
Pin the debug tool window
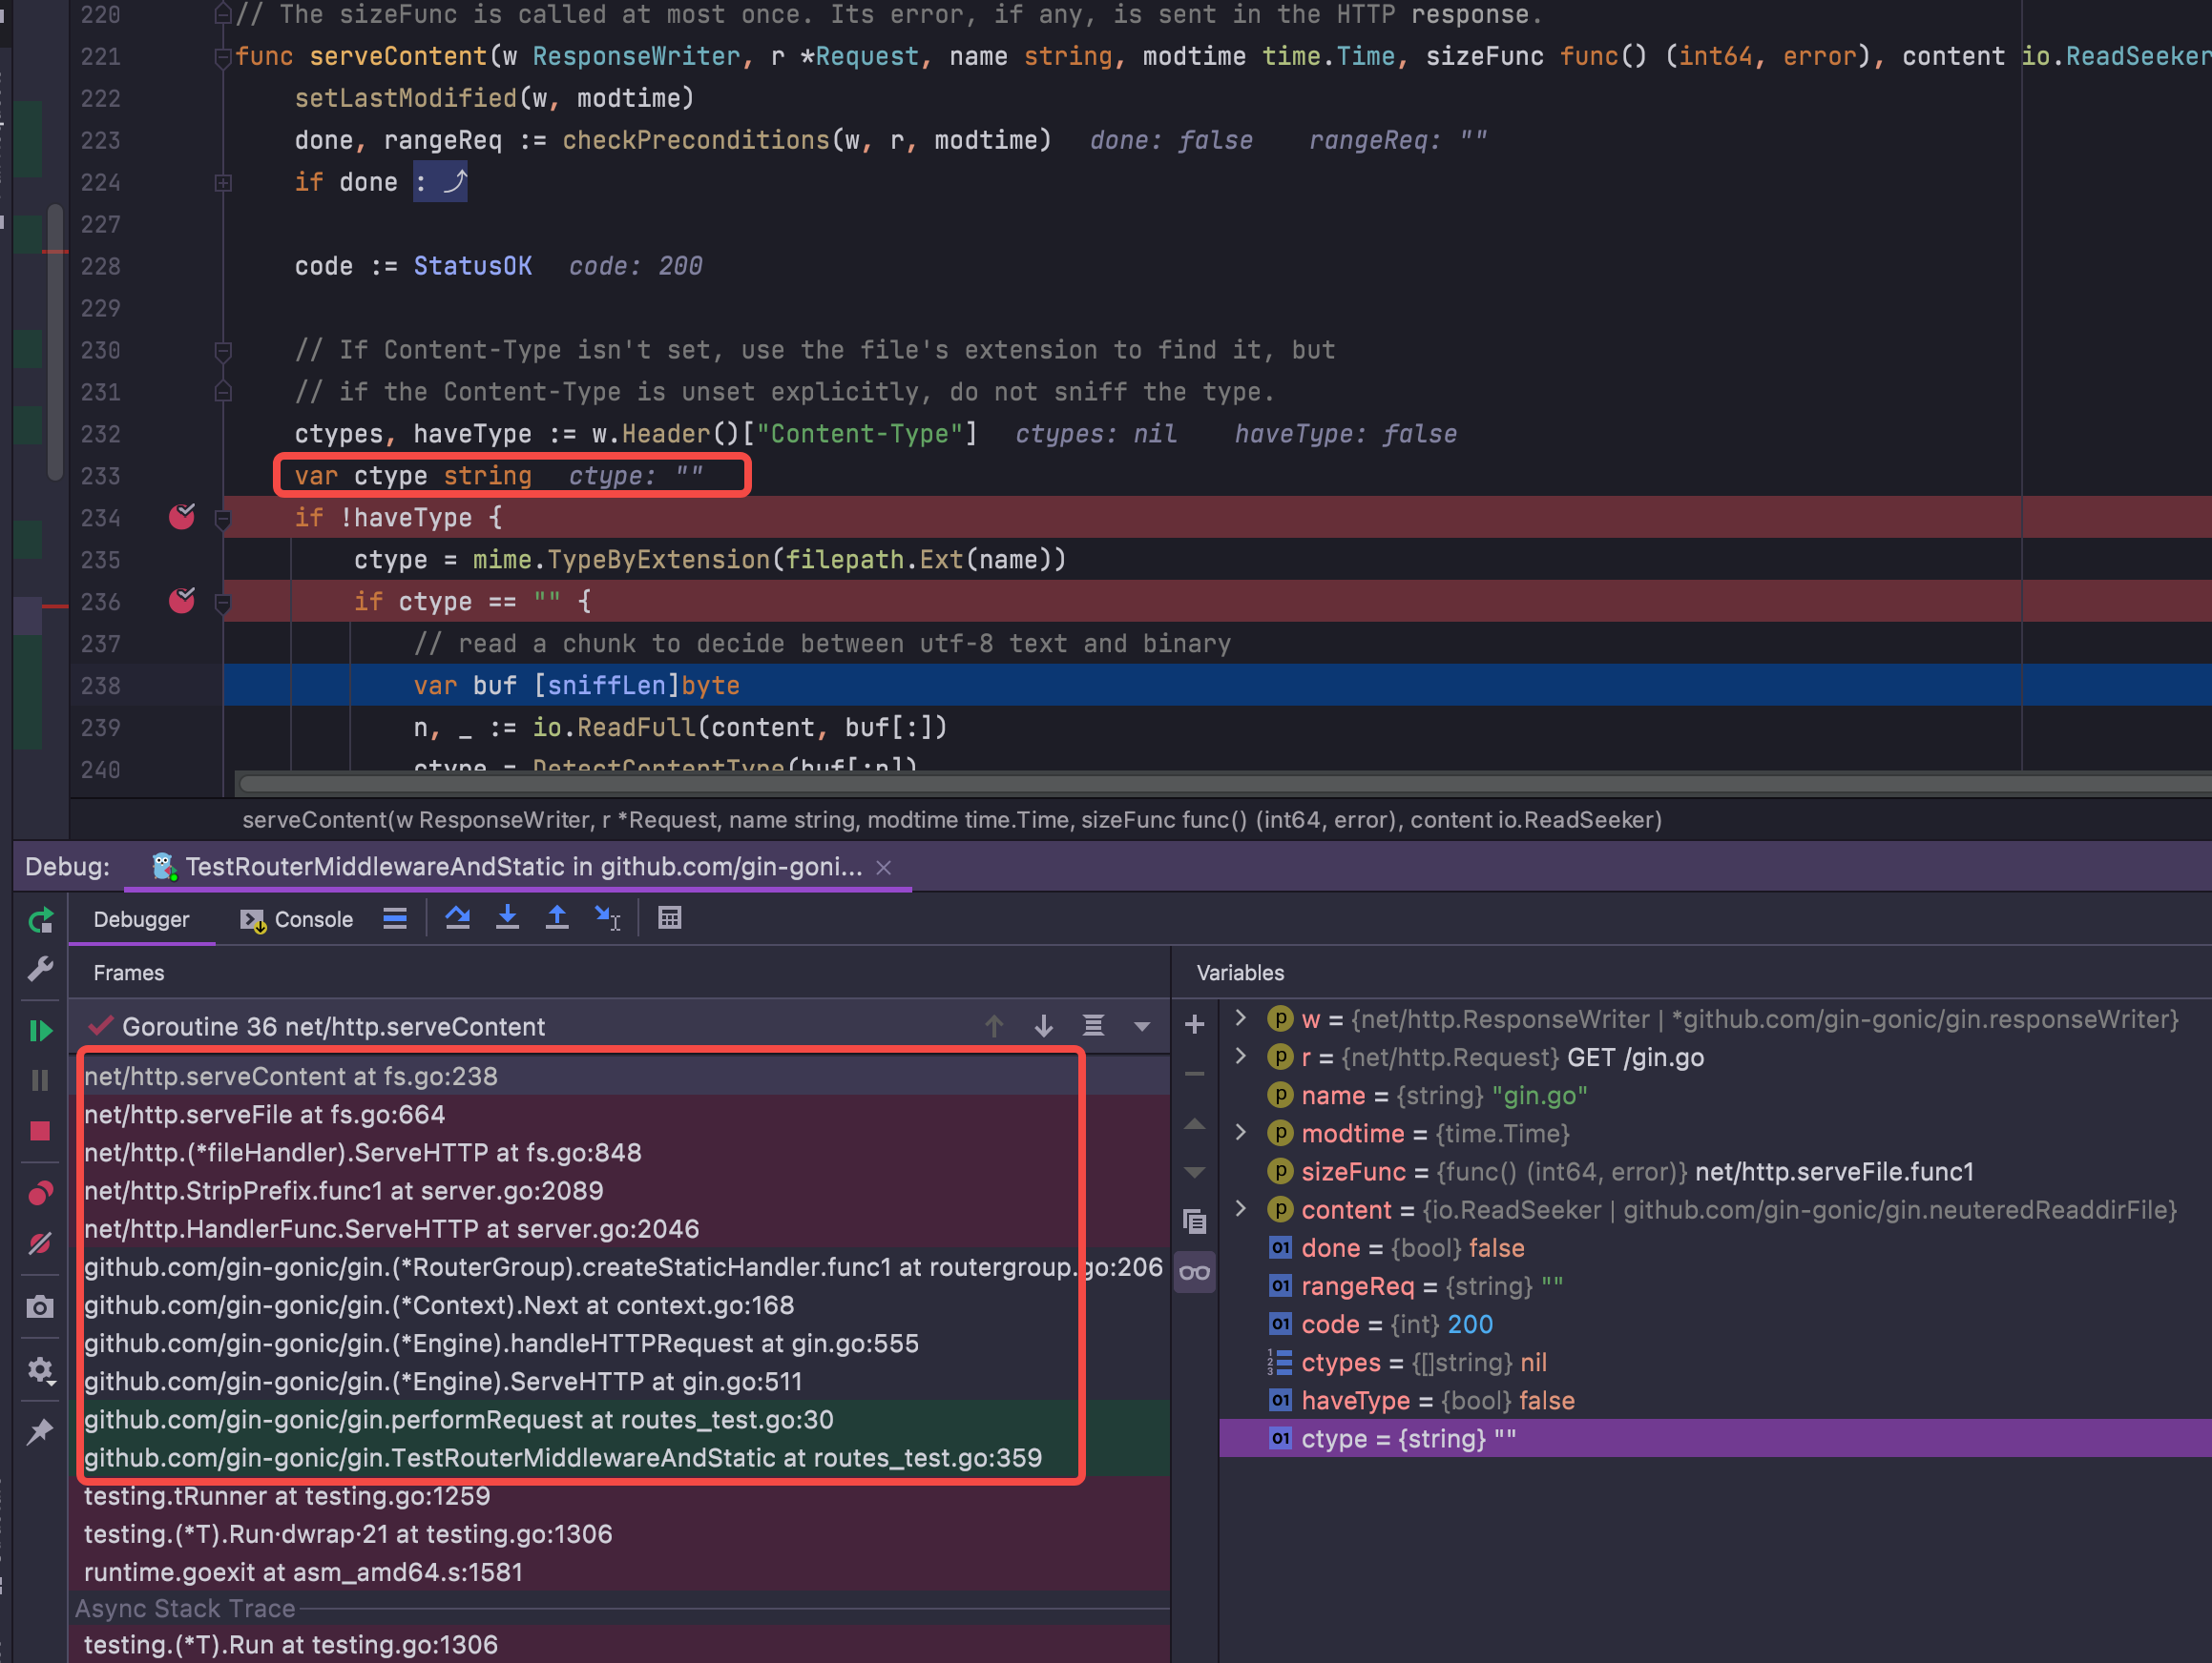pos(40,1431)
